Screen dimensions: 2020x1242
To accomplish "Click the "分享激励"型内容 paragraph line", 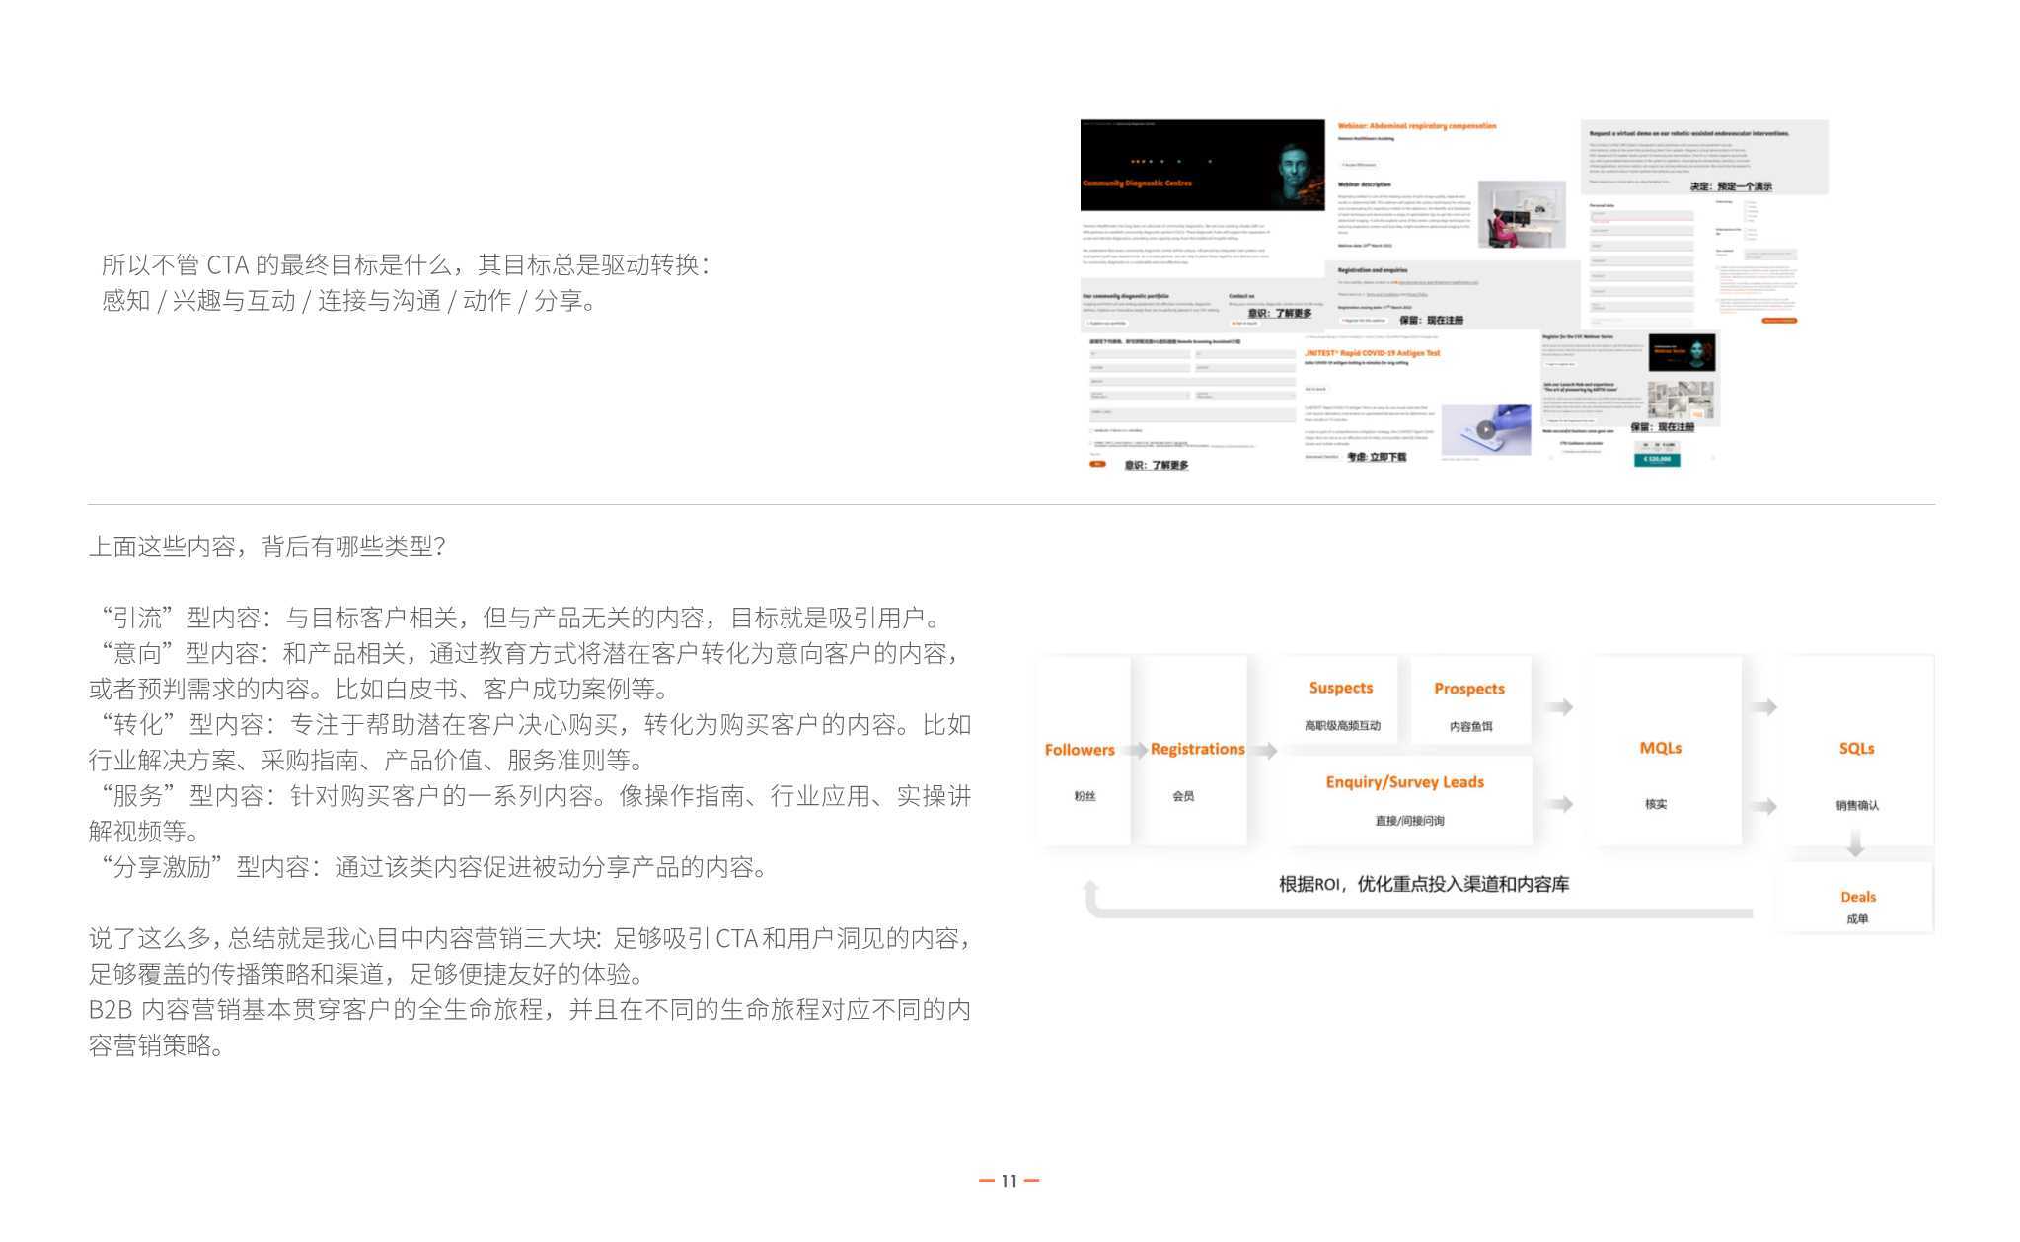I will click(x=433, y=868).
